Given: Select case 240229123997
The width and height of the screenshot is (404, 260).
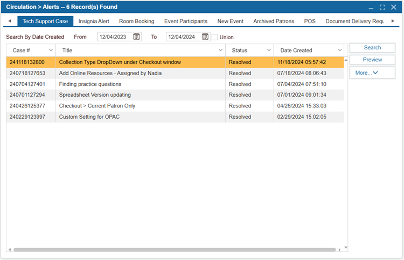Looking at the screenshot, I should click(x=27, y=117).
